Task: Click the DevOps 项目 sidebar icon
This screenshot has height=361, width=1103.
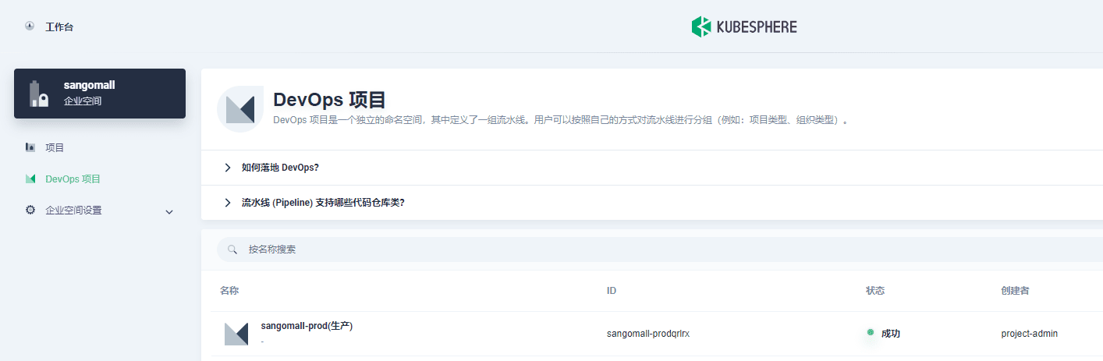Action: tap(30, 179)
